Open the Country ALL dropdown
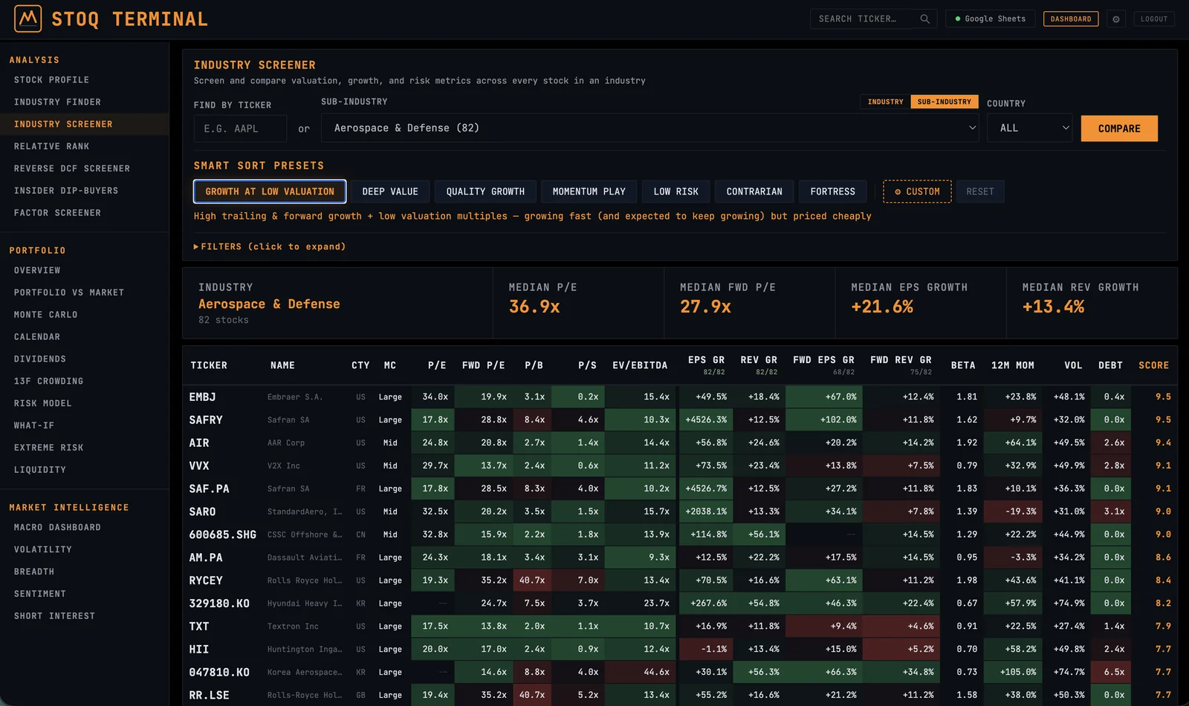Screen dimensions: 1189x706 (x=1029, y=128)
